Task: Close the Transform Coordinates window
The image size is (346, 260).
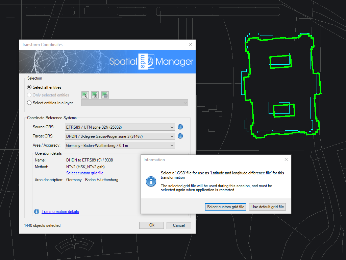Action: click(x=191, y=44)
